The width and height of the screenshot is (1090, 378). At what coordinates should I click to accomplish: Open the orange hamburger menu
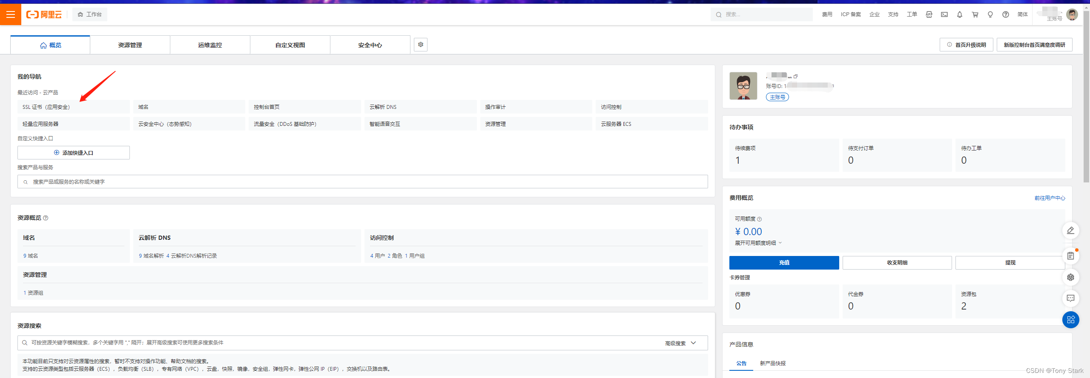11,14
